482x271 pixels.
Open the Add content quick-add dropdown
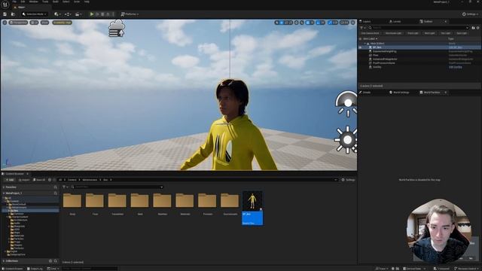coord(56,14)
